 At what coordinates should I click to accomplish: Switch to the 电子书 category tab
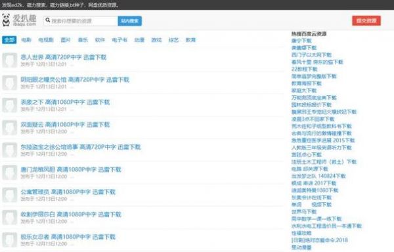click(120, 39)
